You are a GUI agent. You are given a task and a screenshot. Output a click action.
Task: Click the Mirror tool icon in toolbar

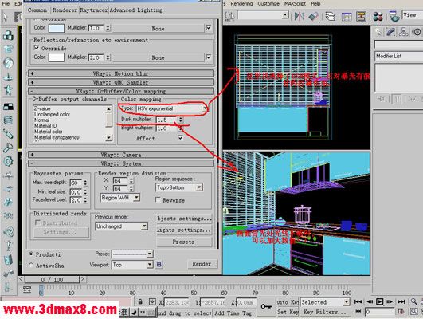pos(300,16)
